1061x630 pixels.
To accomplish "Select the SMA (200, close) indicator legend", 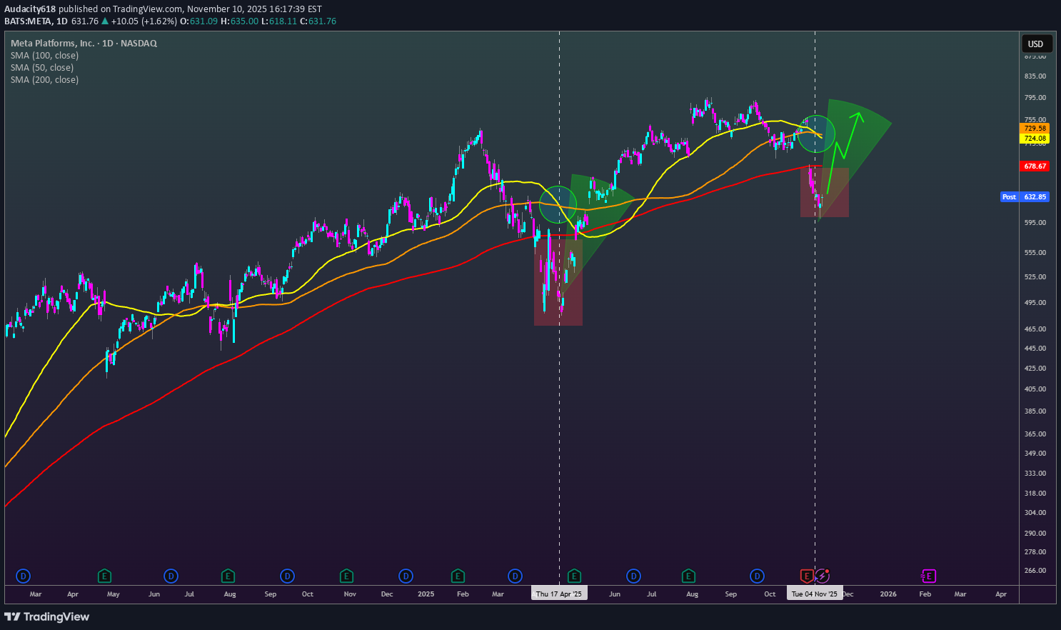I will pos(44,80).
